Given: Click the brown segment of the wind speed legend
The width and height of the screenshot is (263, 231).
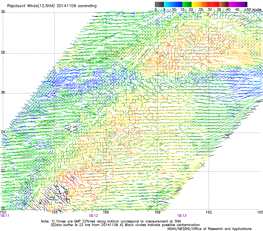Looking at the screenshot, I should (224, 4).
